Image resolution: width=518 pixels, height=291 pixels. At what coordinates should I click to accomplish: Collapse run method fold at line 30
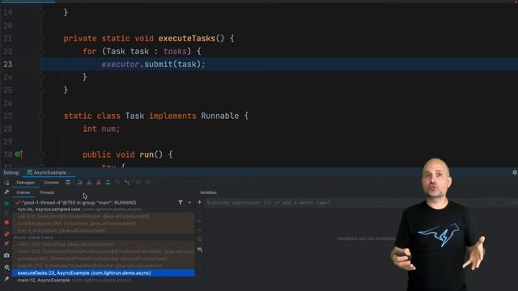point(41,154)
